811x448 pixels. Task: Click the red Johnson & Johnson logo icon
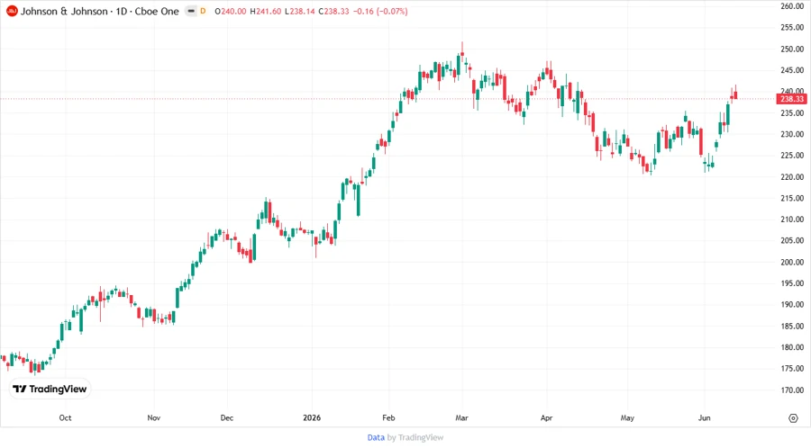point(12,12)
